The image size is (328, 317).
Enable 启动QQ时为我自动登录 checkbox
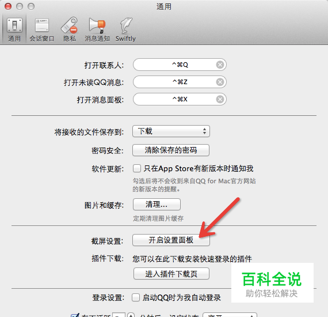tap(136, 297)
